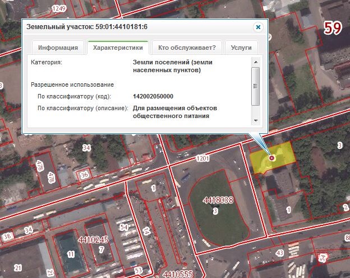Close the land parcel info popup

258,27
